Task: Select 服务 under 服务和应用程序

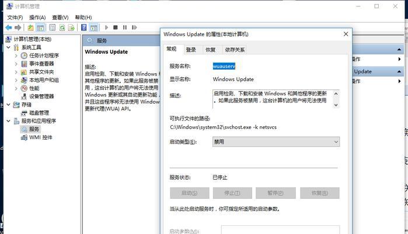Action: point(34,129)
